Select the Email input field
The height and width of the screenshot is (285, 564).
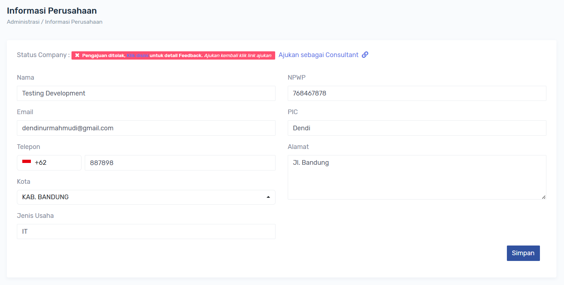tap(146, 128)
